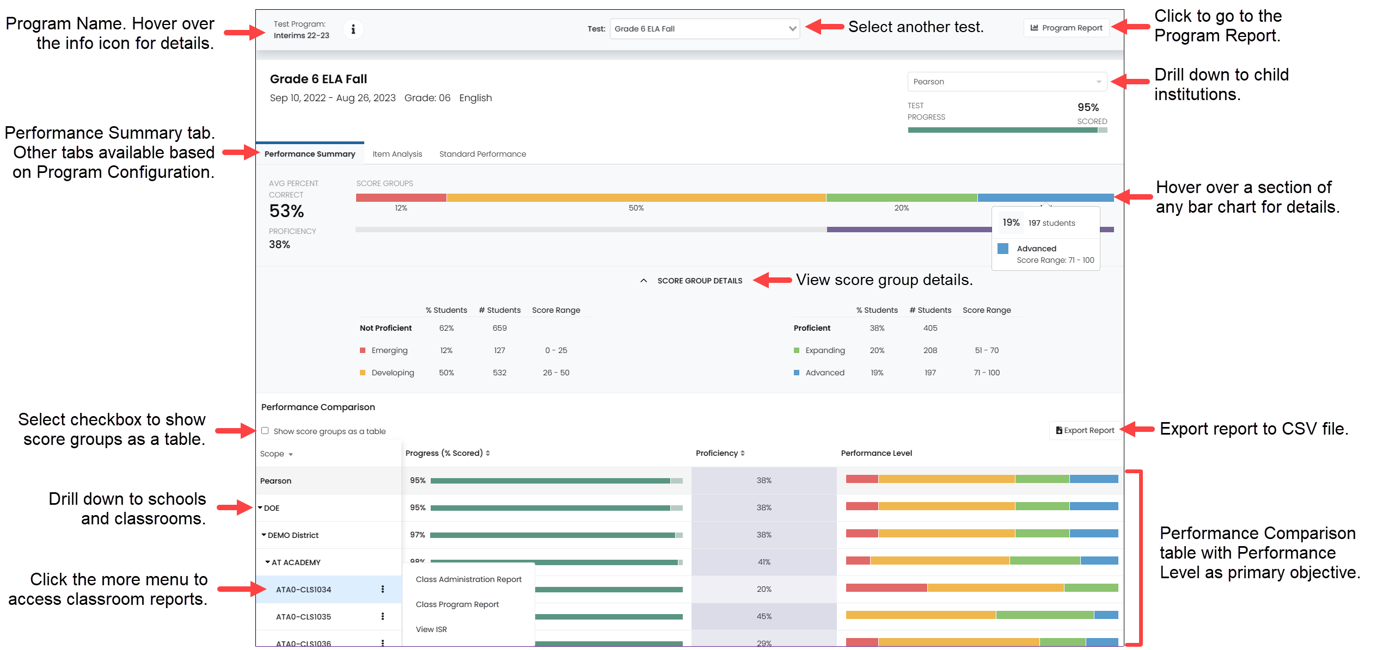Sort by Progress (% Scored) column

[x=488, y=453]
